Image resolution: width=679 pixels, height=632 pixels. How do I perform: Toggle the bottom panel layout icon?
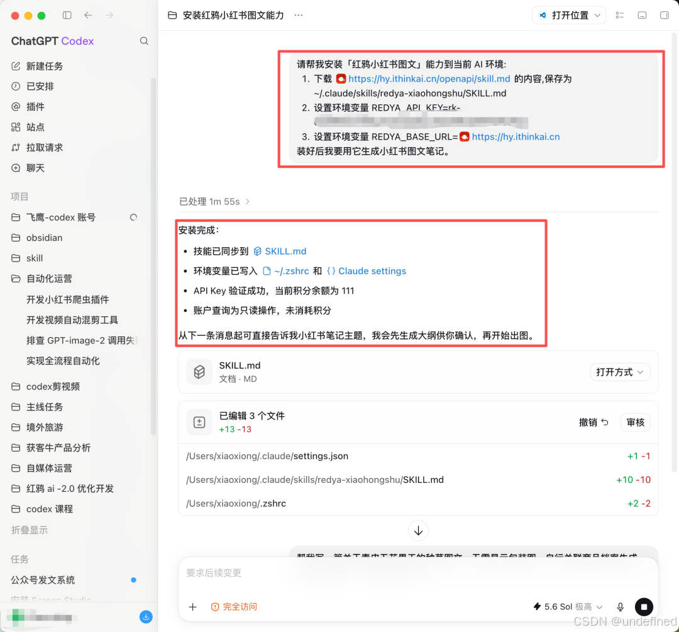click(642, 15)
